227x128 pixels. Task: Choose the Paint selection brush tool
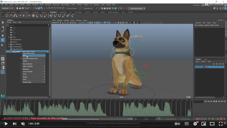[x=3, y=31]
